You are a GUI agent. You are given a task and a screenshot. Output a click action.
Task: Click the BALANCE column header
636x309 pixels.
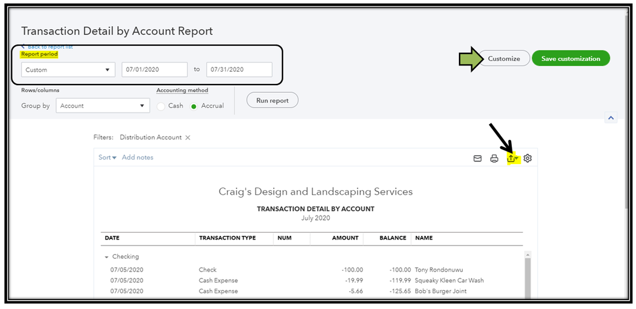point(393,238)
